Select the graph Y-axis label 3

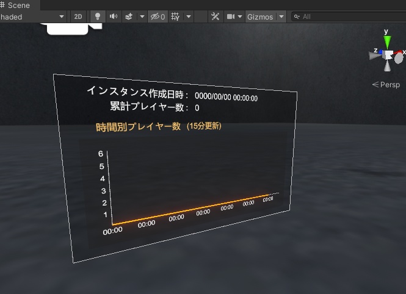point(104,191)
